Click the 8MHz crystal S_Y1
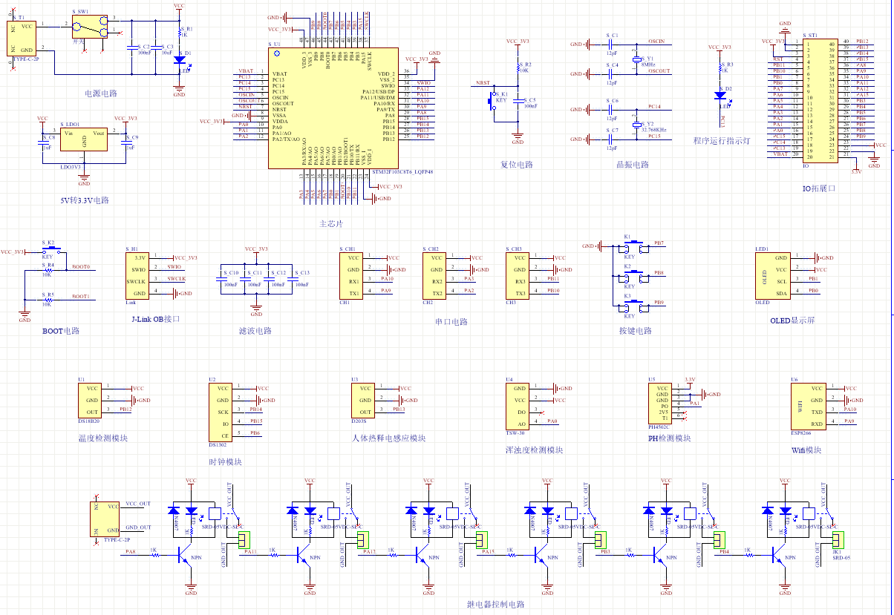The height and width of the screenshot is (615, 894). 636,59
